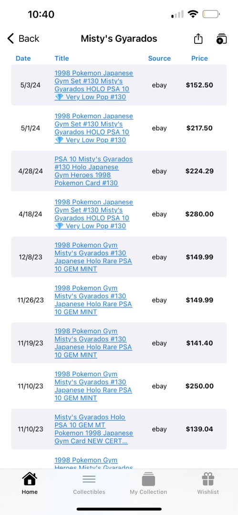Open the Home tab house icon
The width and height of the screenshot is (238, 515).
pos(30,479)
